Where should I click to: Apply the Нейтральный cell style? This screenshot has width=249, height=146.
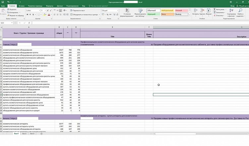point(167,11)
